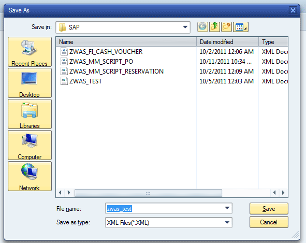Expand the File name dropdown arrow
Screen dimensions: 306x243
227,208
